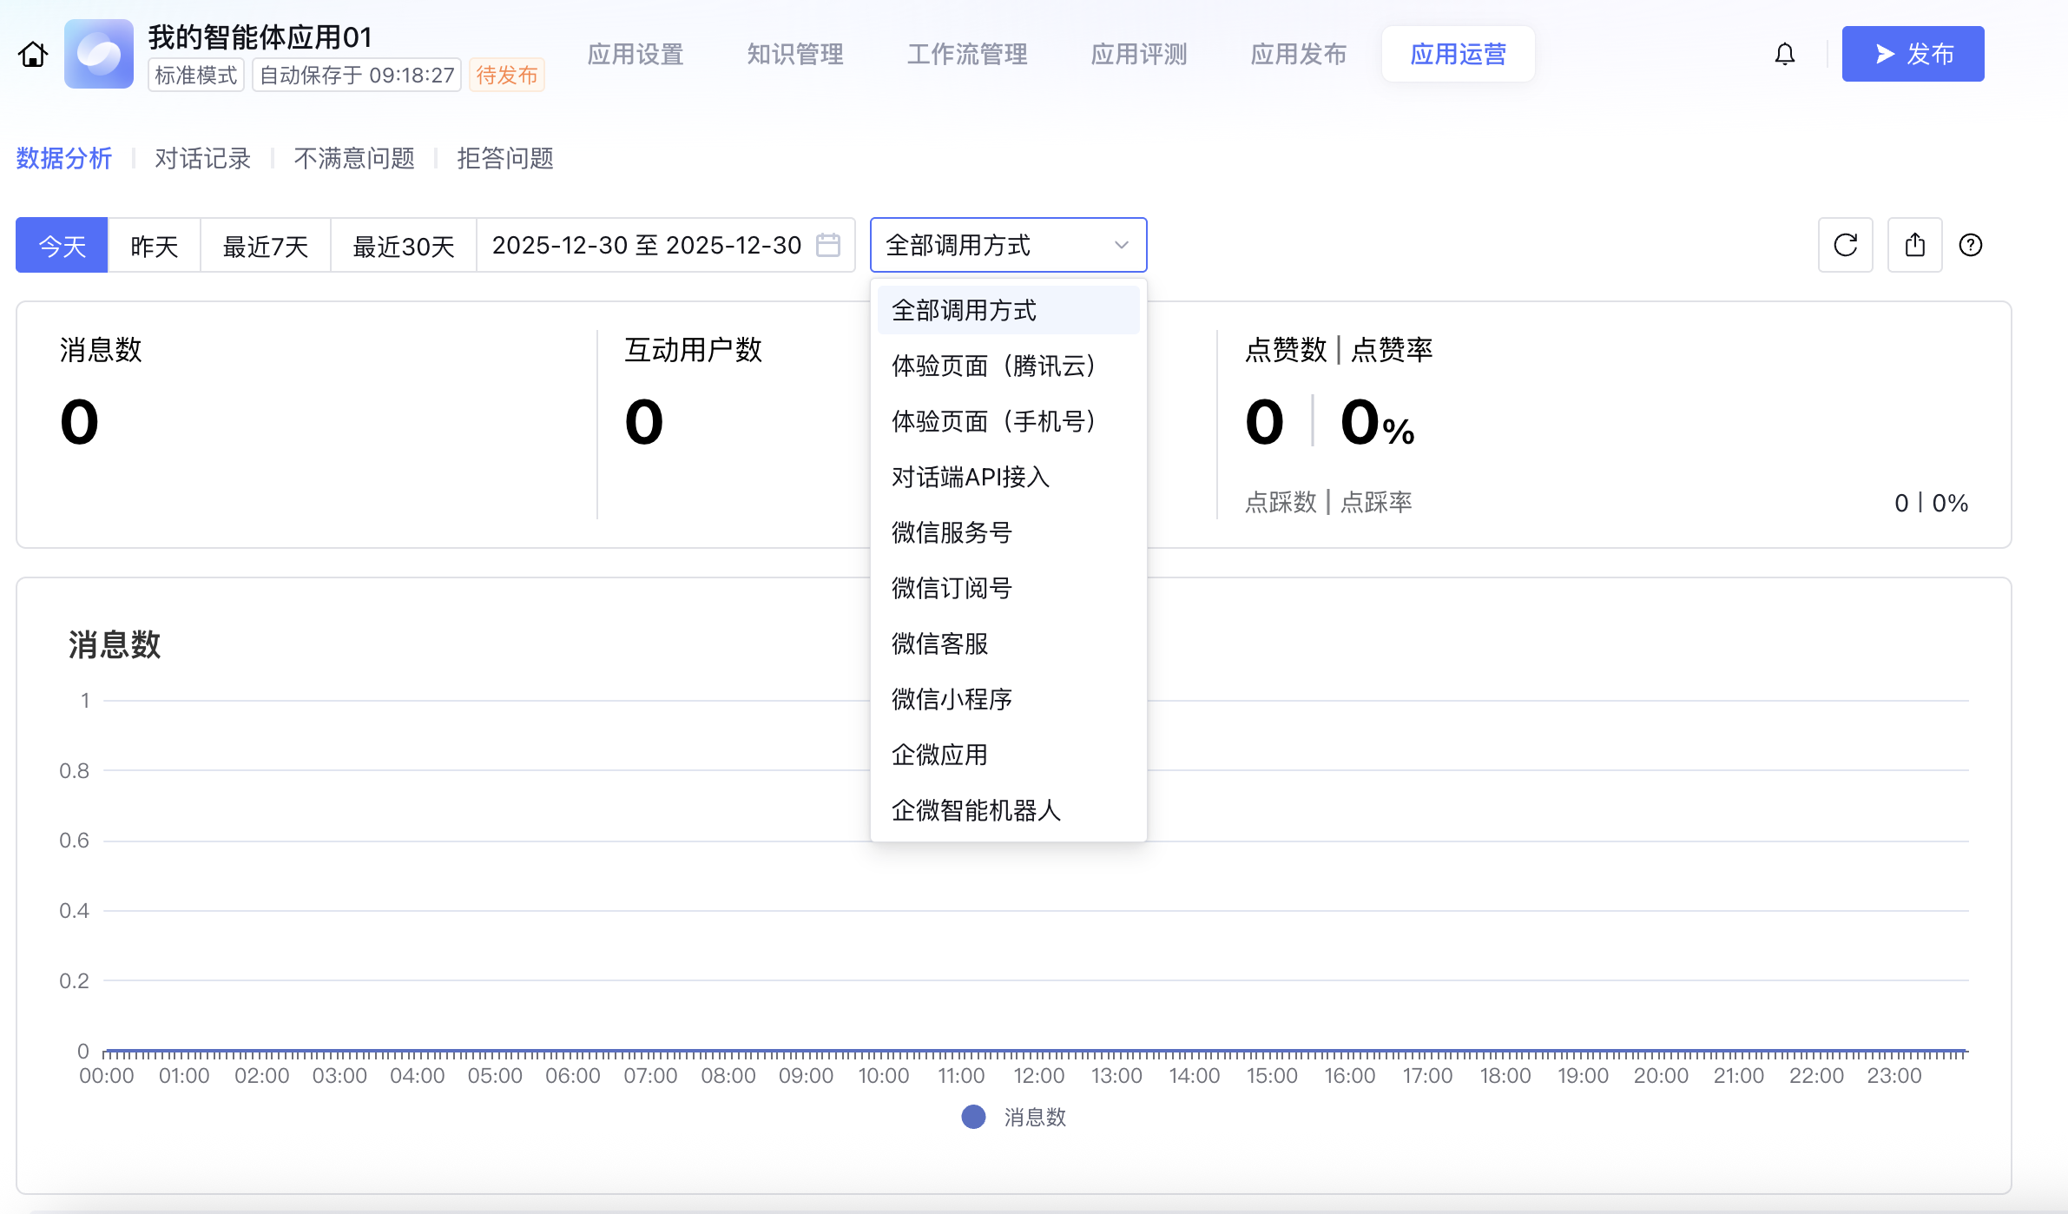Collapse the 全部调用方式 dropdown chevron

[1121, 246]
